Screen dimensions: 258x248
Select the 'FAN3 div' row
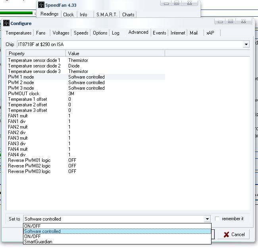click(86, 144)
